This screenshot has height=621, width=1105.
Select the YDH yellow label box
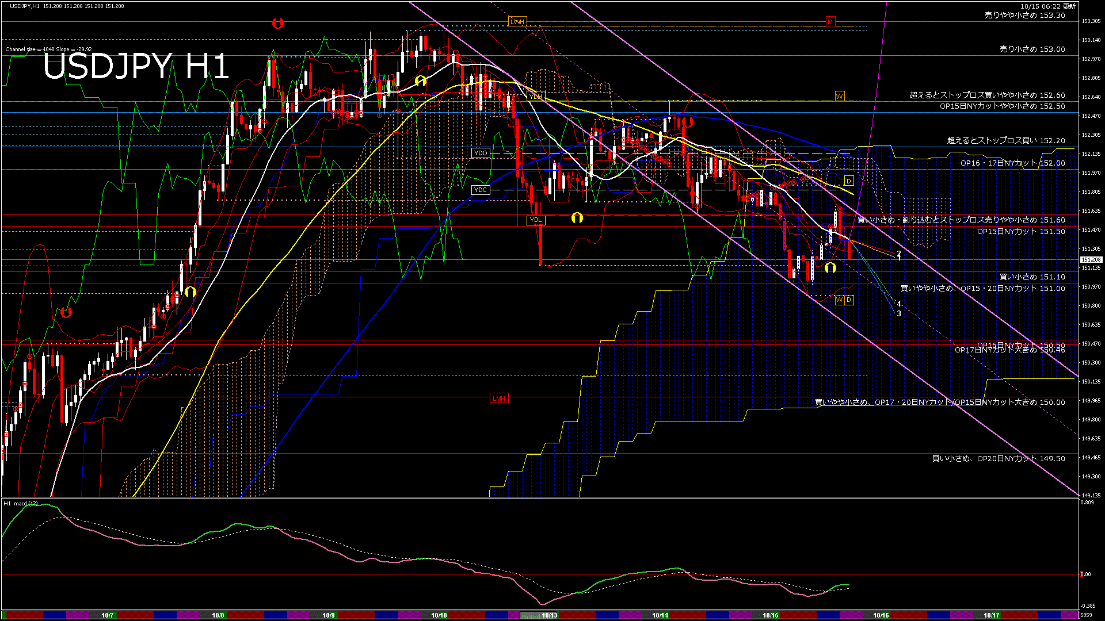coord(536,97)
